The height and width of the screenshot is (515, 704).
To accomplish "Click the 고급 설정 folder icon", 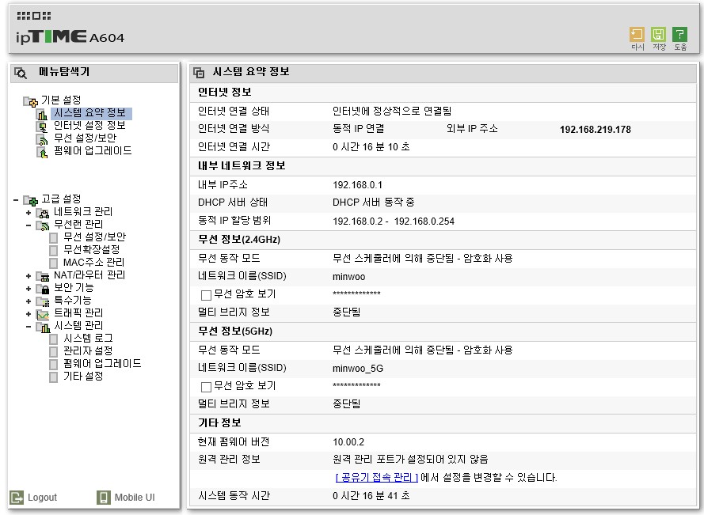I will click(31, 200).
